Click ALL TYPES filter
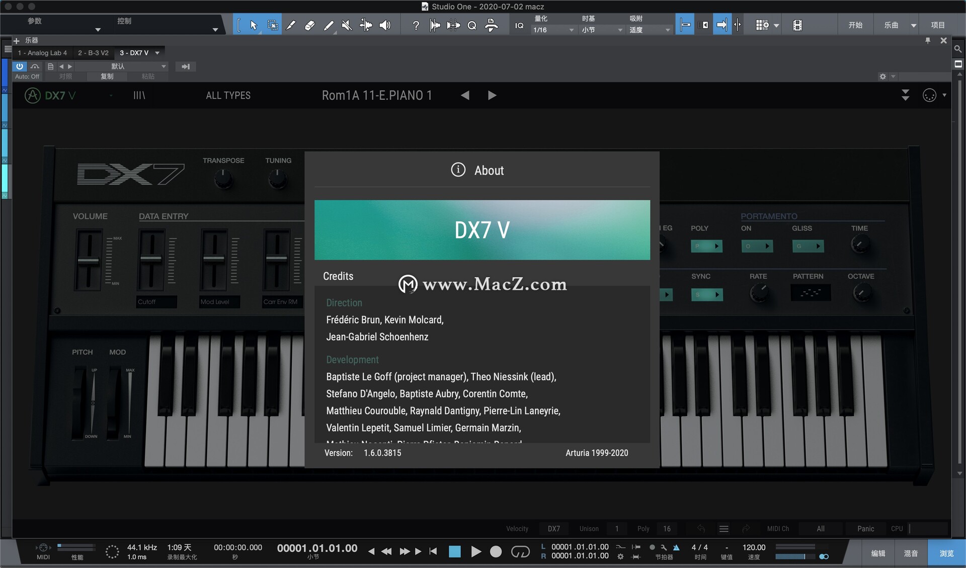Viewport: 966px width, 568px height. point(228,95)
